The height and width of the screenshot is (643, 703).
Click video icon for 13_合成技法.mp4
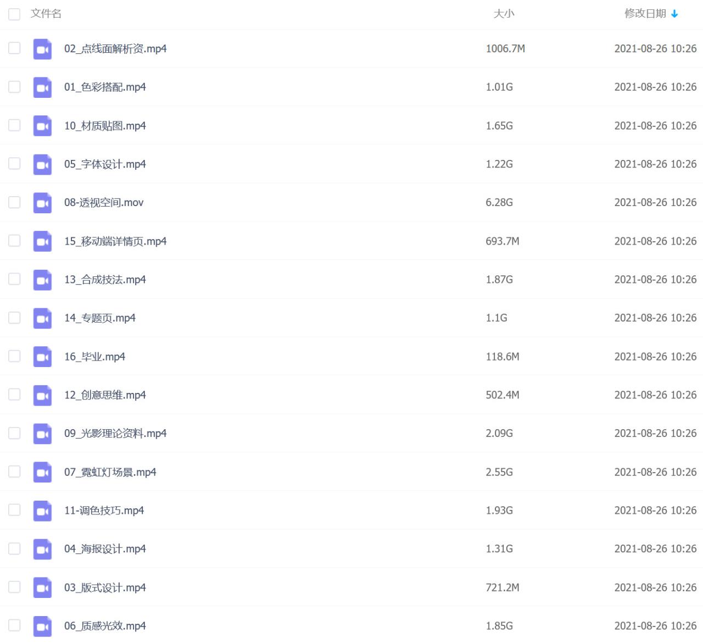(x=42, y=280)
